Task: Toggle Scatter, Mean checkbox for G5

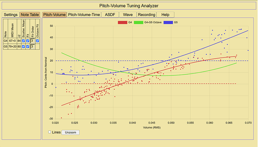Action: coord(23,47)
